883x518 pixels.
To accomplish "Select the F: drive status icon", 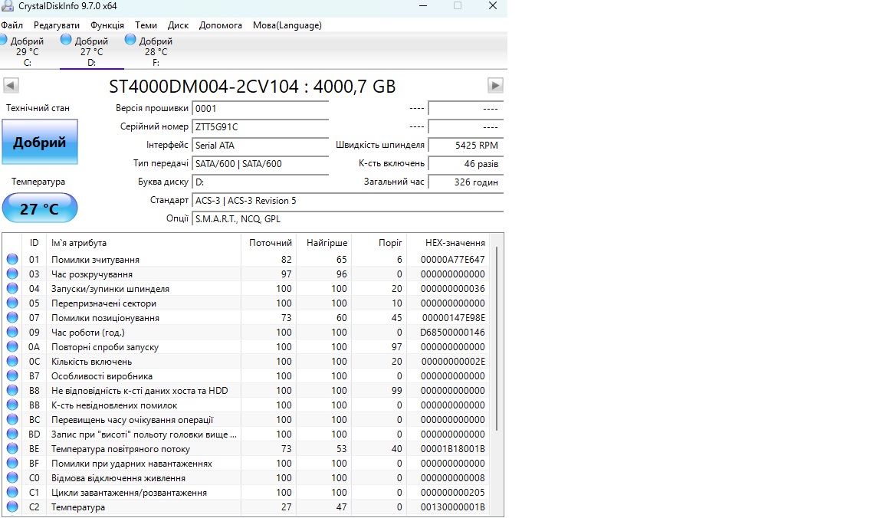I will (x=130, y=39).
